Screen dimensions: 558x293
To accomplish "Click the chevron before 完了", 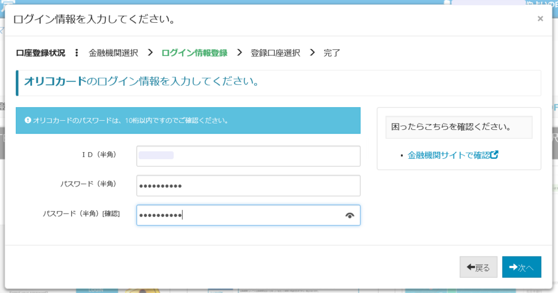I will click(x=312, y=53).
